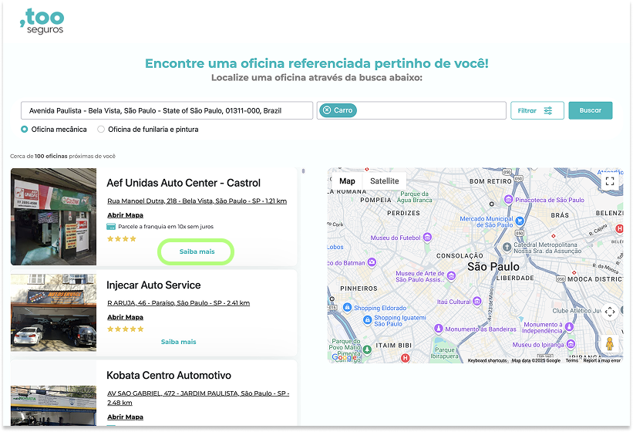Click São Paulo city label on map

coord(493,266)
